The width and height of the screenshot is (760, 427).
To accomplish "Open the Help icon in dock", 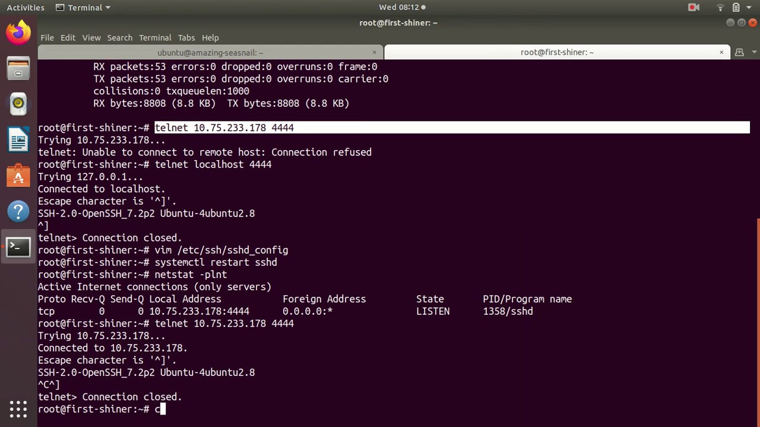I will (x=18, y=212).
